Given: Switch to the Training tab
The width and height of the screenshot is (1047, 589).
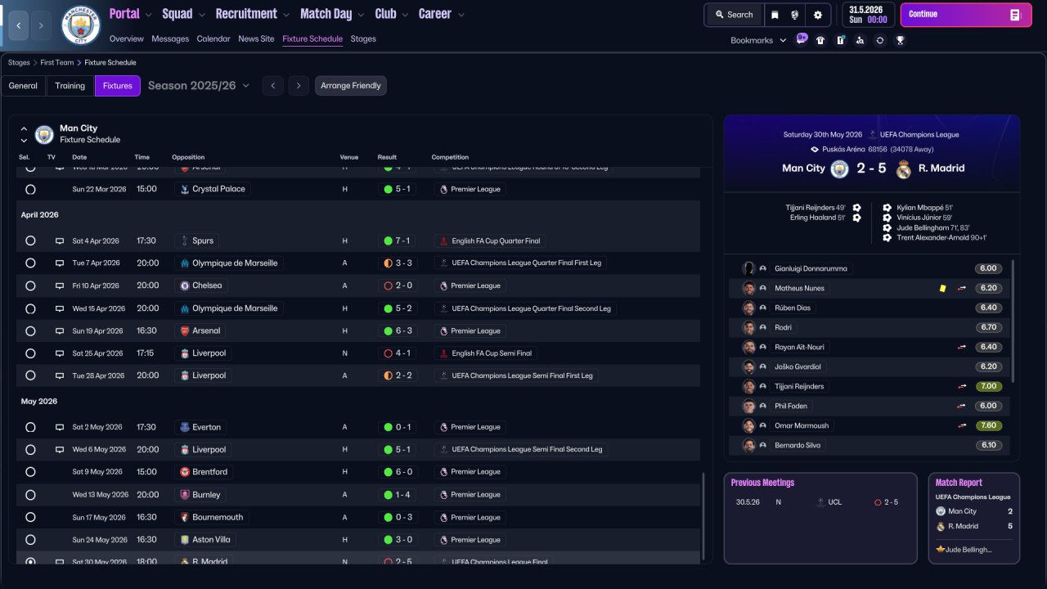Looking at the screenshot, I should [70, 86].
